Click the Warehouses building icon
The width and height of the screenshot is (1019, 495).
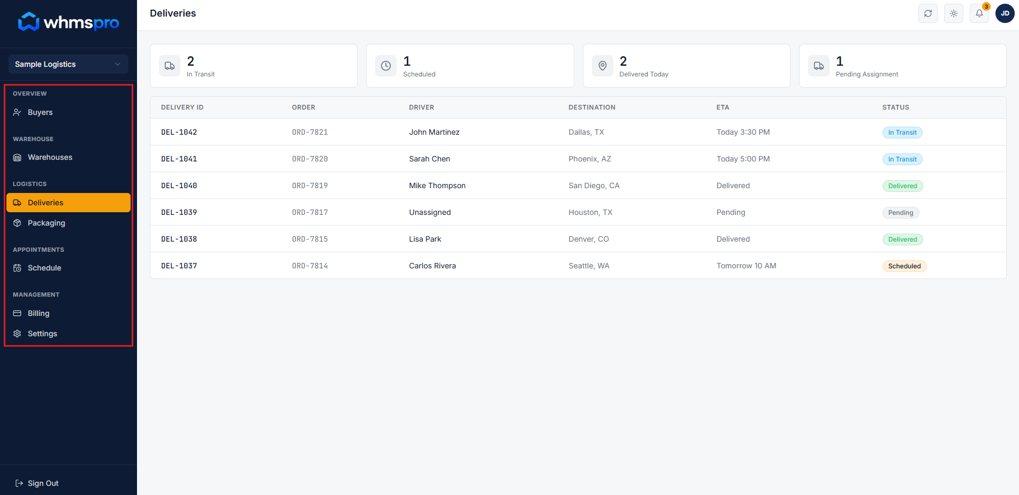point(17,157)
